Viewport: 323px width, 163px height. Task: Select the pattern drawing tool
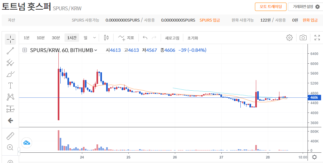click(10, 97)
